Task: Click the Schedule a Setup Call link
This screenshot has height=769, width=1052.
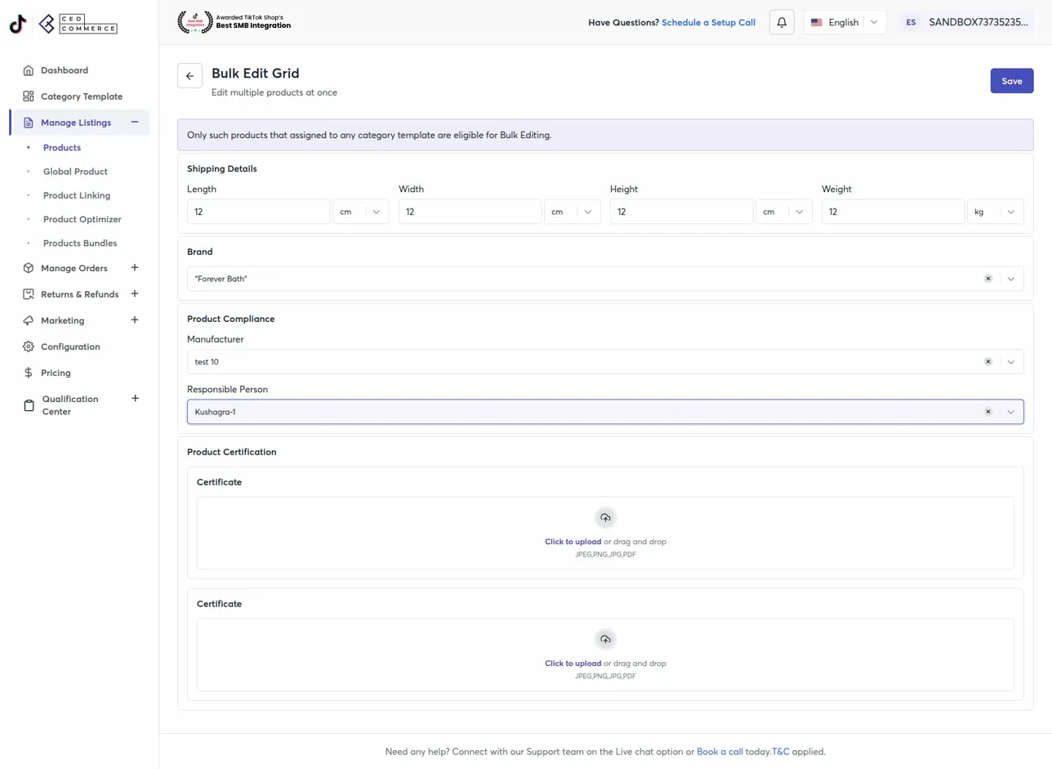Action: pos(708,23)
